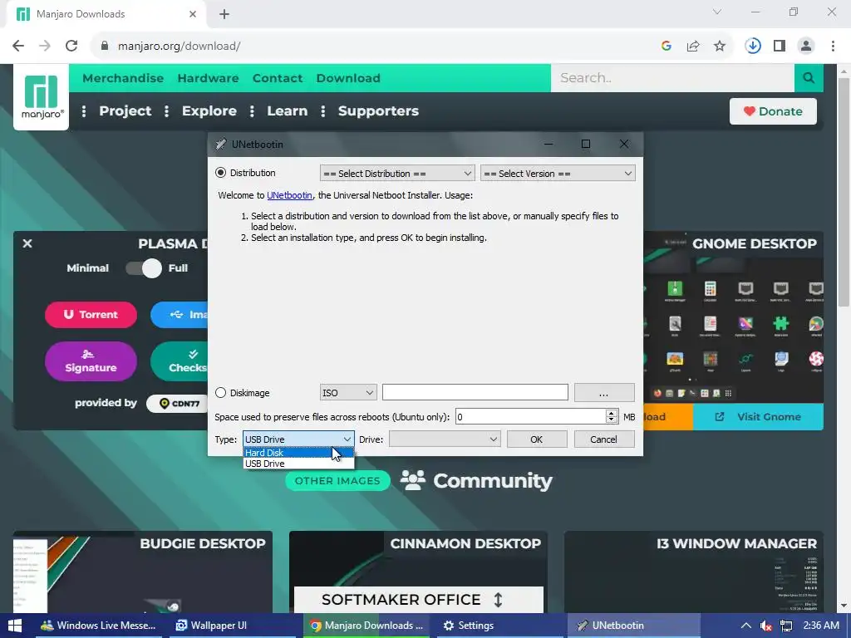Click the Torrent download button
The image size is (851, 638).
(x=91, y=315)
